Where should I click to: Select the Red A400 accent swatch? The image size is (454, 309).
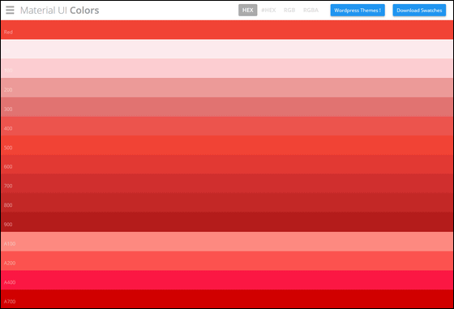pos(227,280)
